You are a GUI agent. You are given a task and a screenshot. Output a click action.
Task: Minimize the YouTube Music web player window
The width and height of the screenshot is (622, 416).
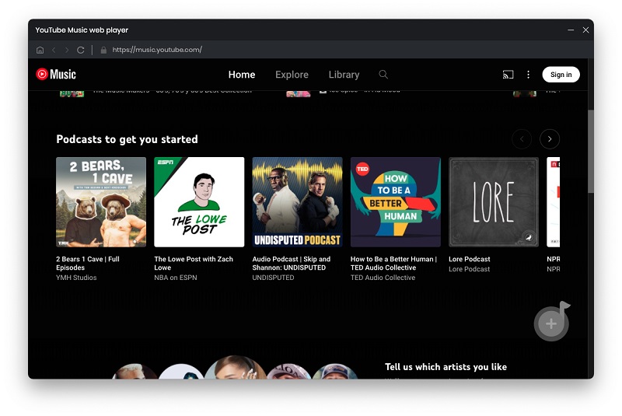pos(571,30)
